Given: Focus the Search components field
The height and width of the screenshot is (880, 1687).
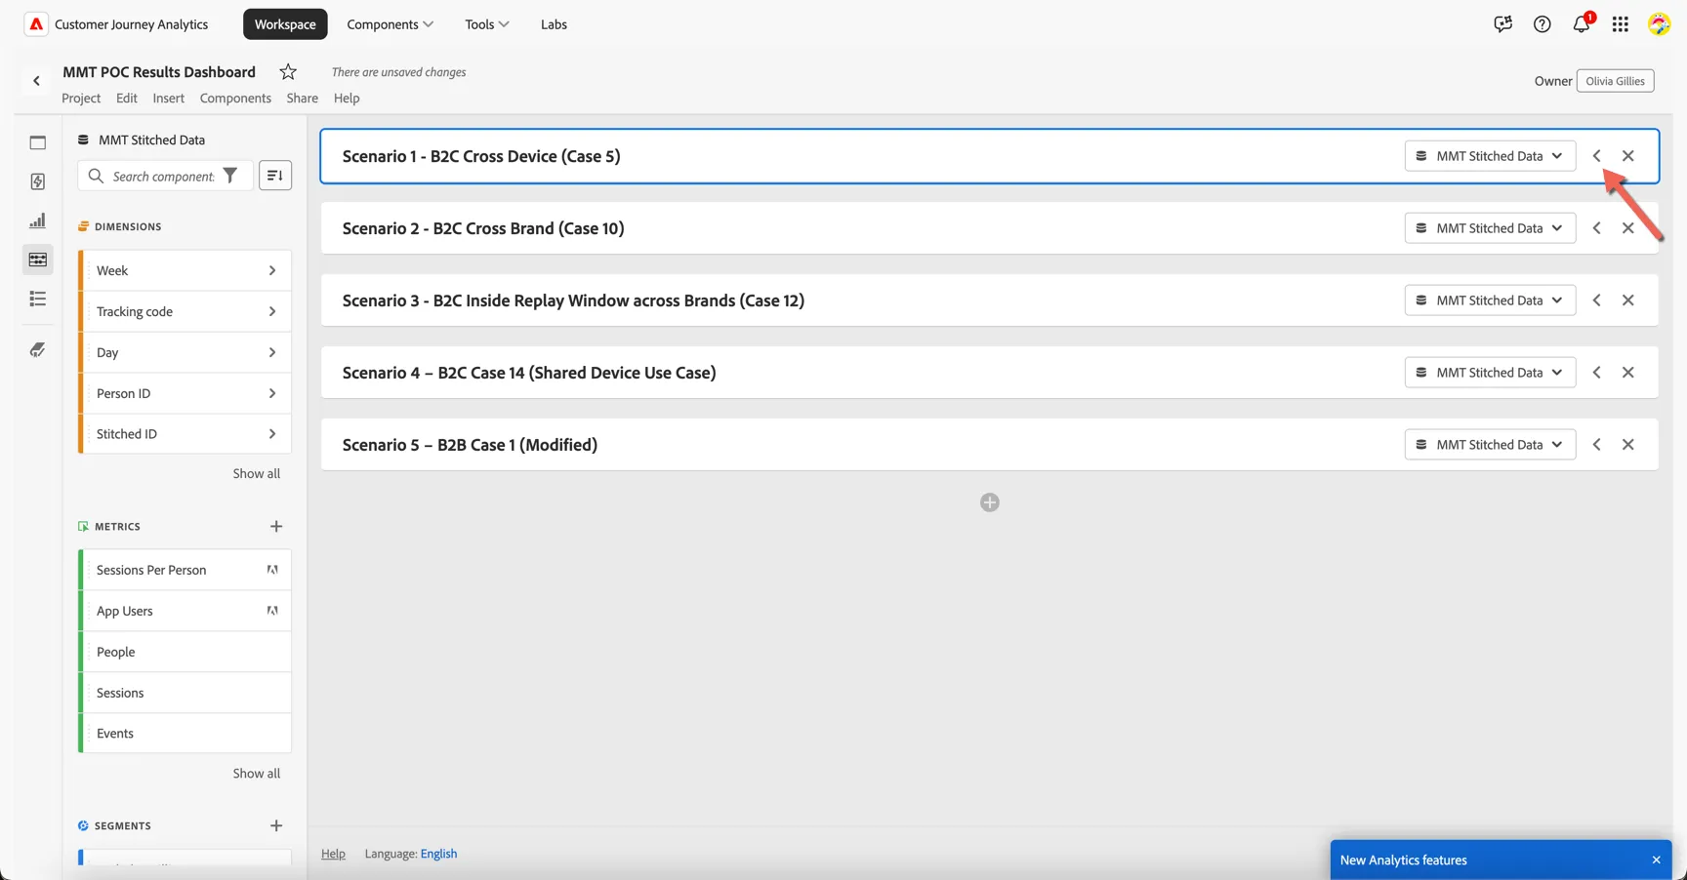Looking at the screenshot, I should 163,176.
